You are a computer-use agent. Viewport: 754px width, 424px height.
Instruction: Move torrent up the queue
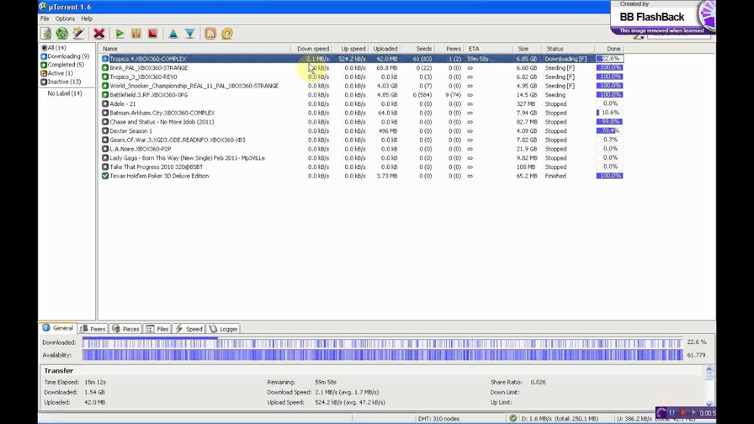[x=173, y=34]
